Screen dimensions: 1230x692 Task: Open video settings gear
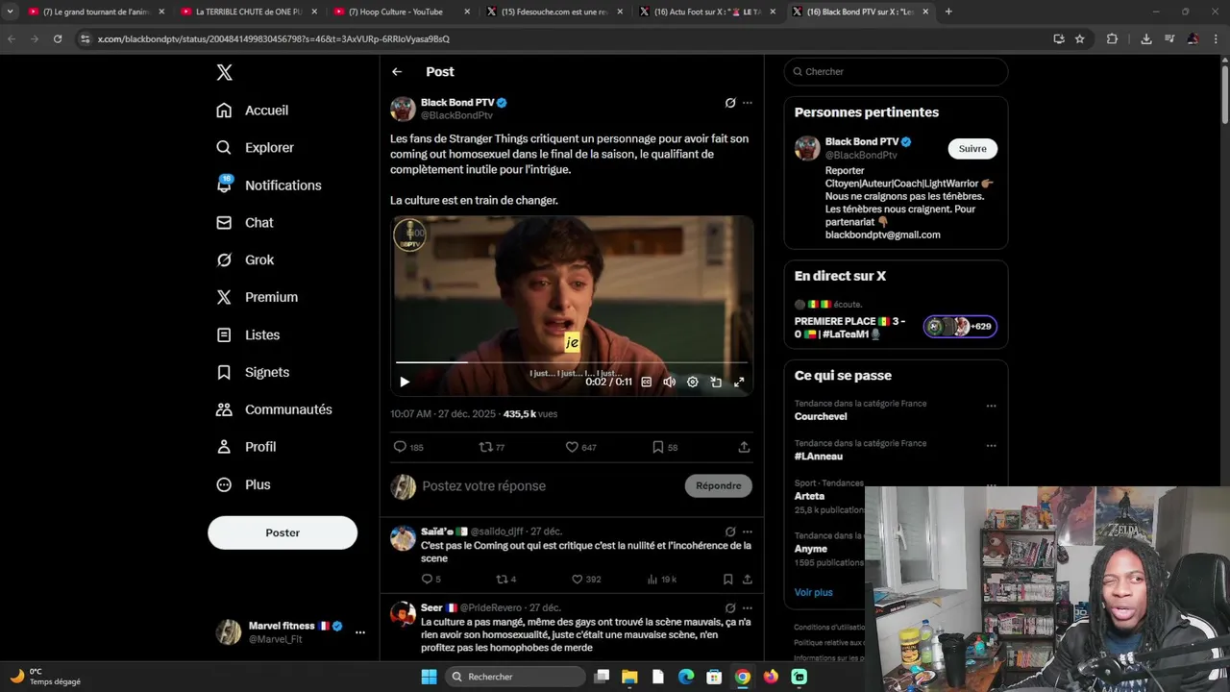click(x=693, y=382)
